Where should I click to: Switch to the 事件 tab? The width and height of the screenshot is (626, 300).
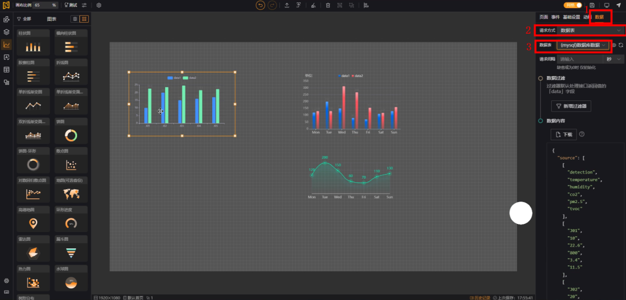click(555, 17)
